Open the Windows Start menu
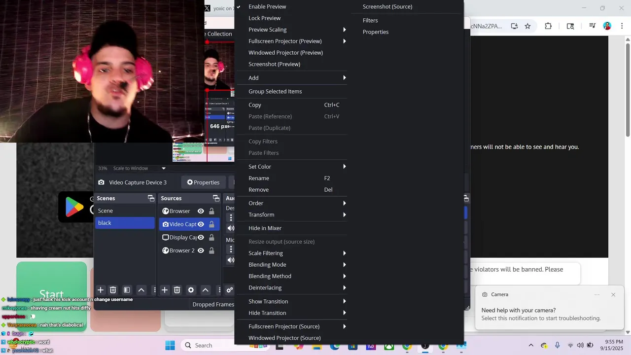Viewport: 631px width, 355px height. (x=170, y=345)
